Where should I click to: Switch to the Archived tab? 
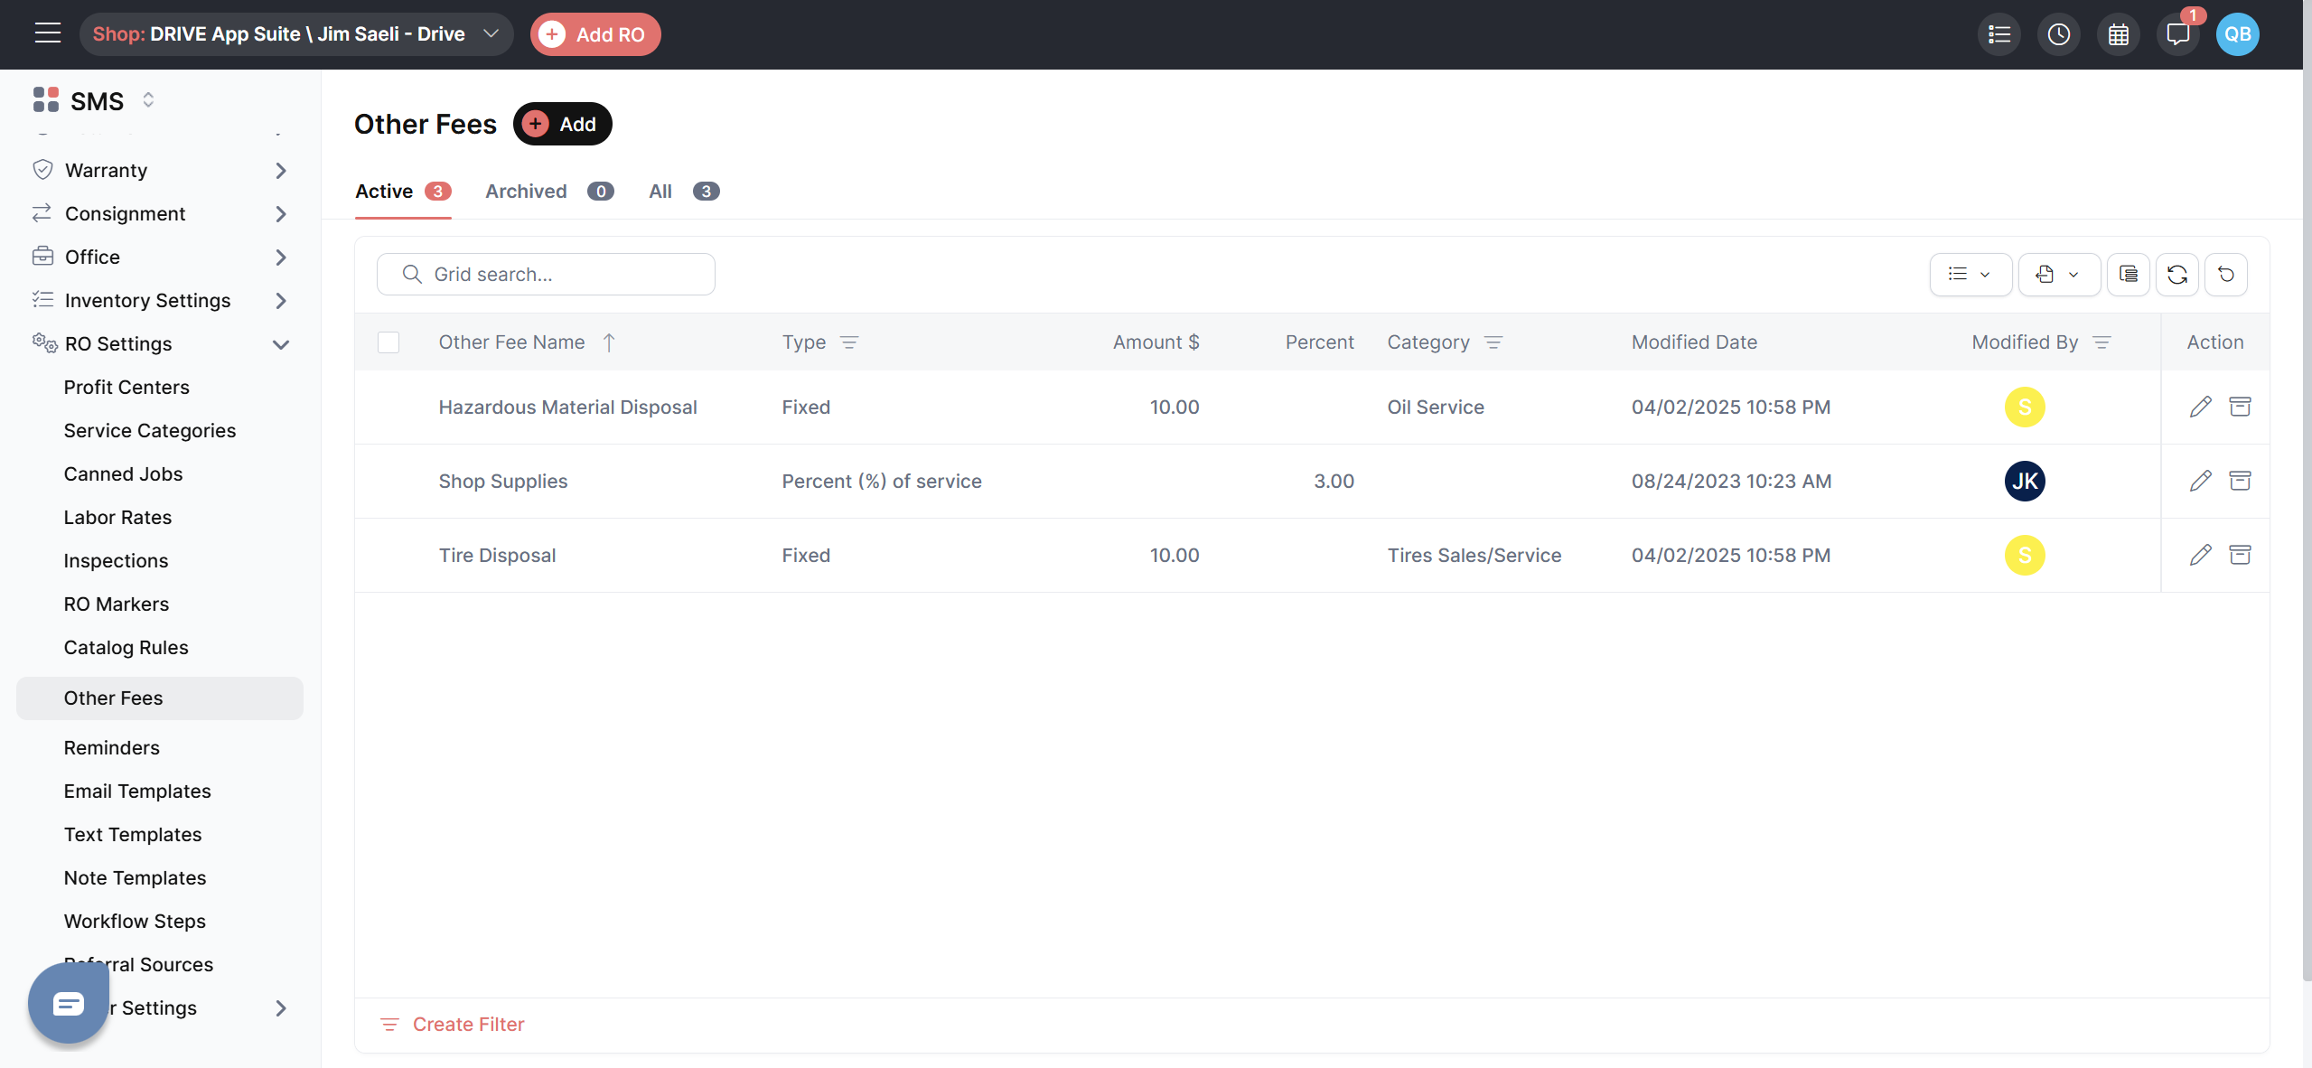[526, 192]
